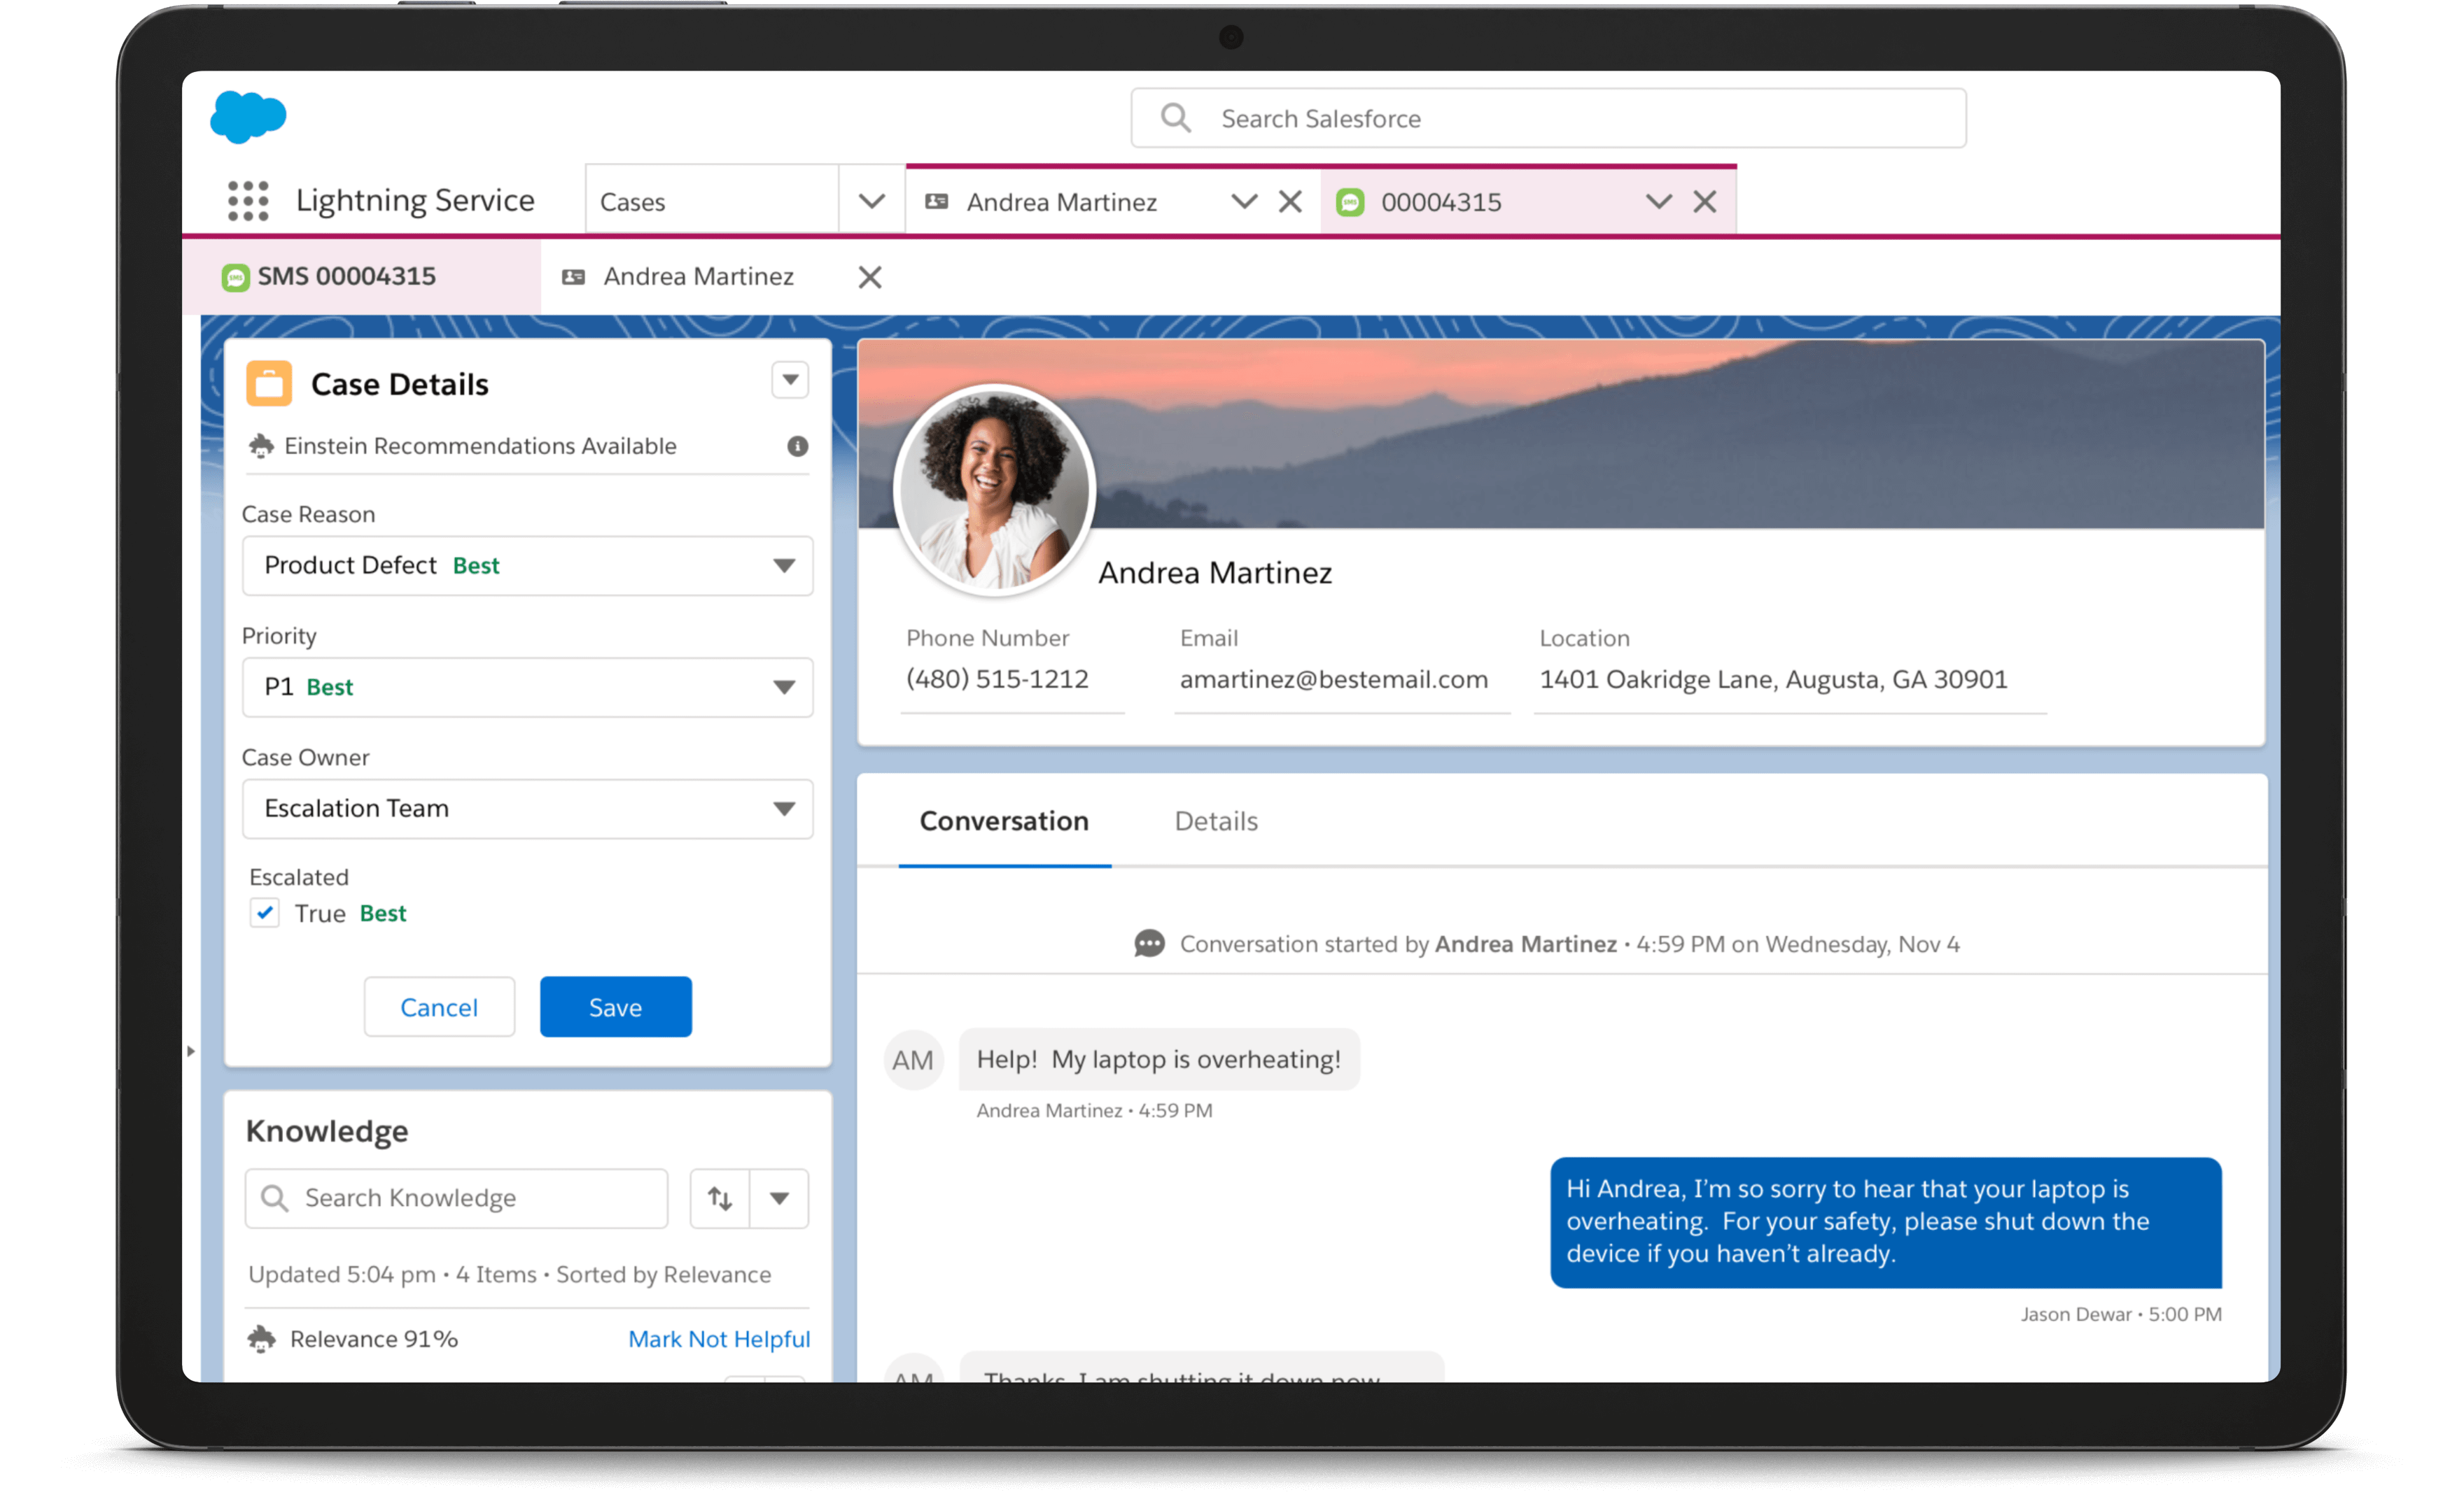Click the sort icon in the Knowledge panel

719,1198
